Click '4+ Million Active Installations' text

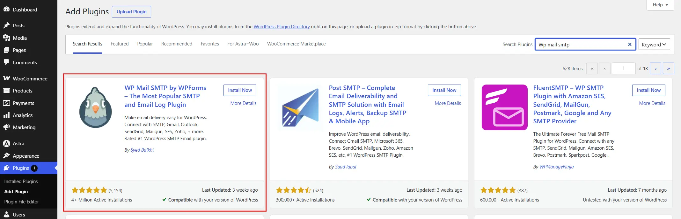(102, 200)
